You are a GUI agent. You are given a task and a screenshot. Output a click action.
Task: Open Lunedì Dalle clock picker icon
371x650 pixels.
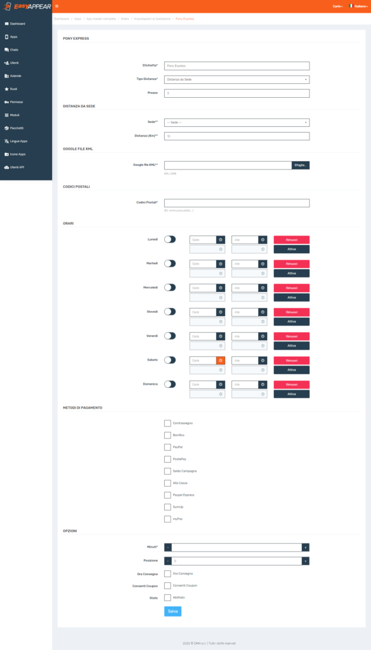click(x=221, y=239)
